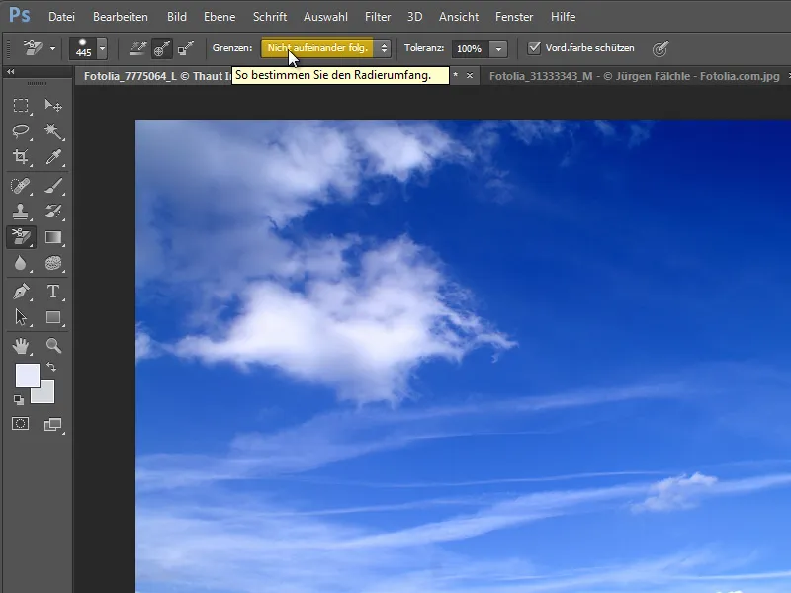Image resolution: width=791 pixels, height=593 pixels.
Task: Set the background color swatch
Action: click(x=46, y=396)
